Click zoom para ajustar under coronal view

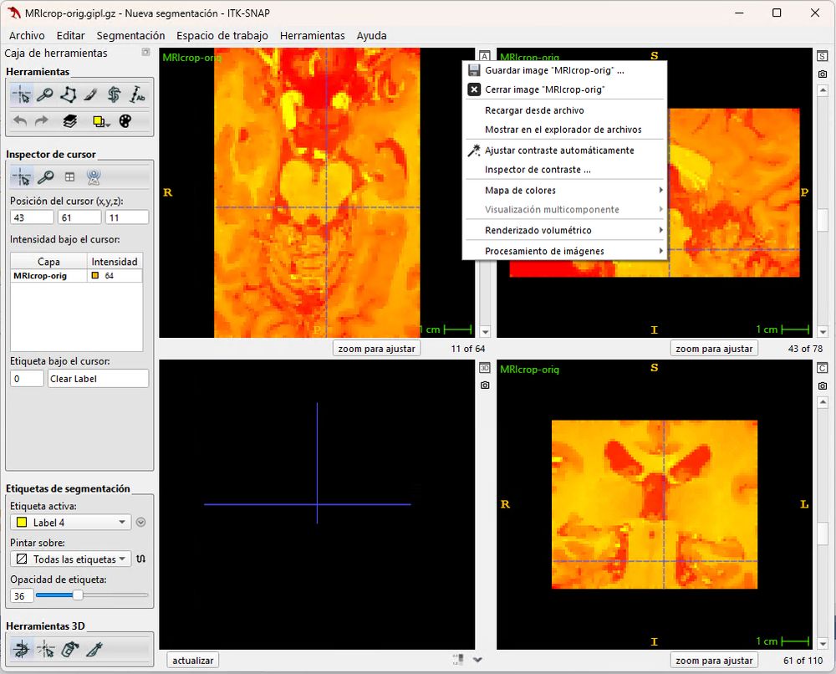tap(714, 660)
